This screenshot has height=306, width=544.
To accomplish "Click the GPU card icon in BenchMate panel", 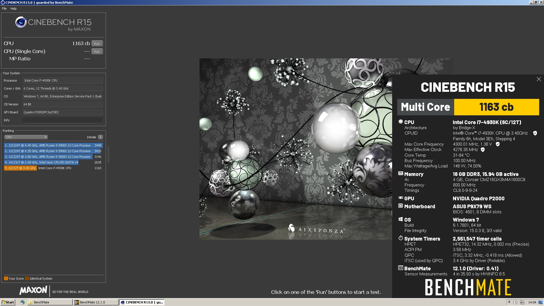I will click(x=401, y=198).
